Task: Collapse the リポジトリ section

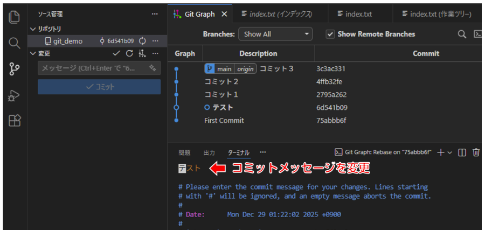Action: pyautogui.click(x=33, y=29)
